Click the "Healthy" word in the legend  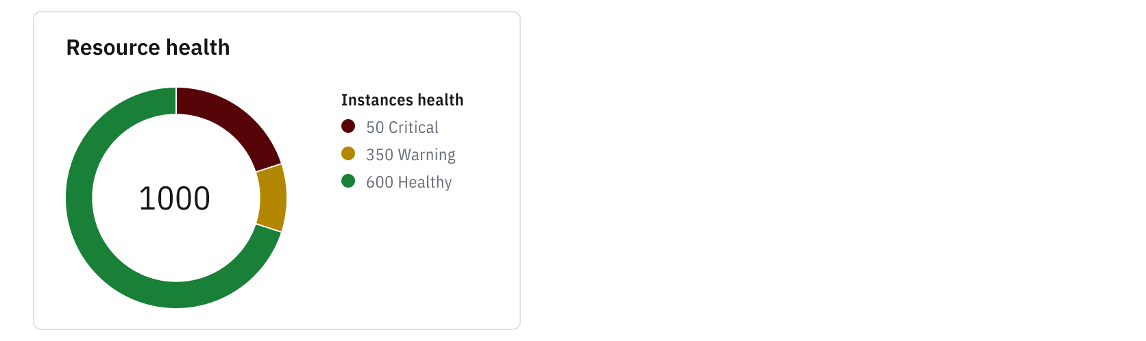point(425,182)
